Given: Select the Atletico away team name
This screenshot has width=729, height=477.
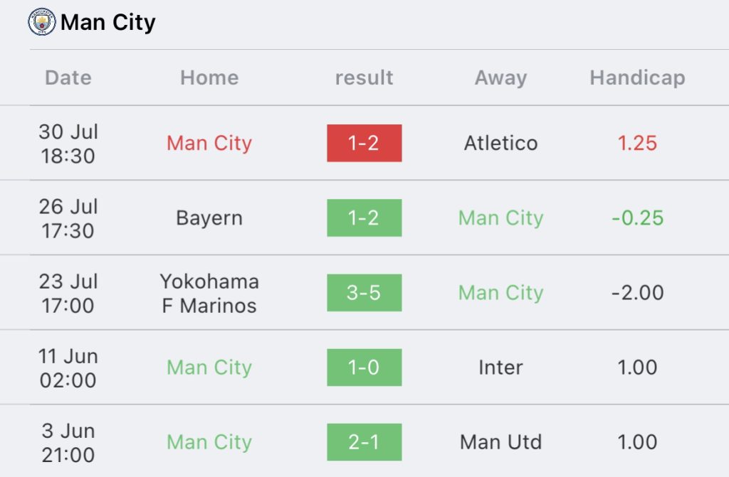Looking at the screenshot, I should point(500,143).
